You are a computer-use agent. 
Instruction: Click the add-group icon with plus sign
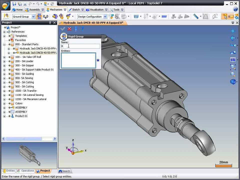coord(45,16)
